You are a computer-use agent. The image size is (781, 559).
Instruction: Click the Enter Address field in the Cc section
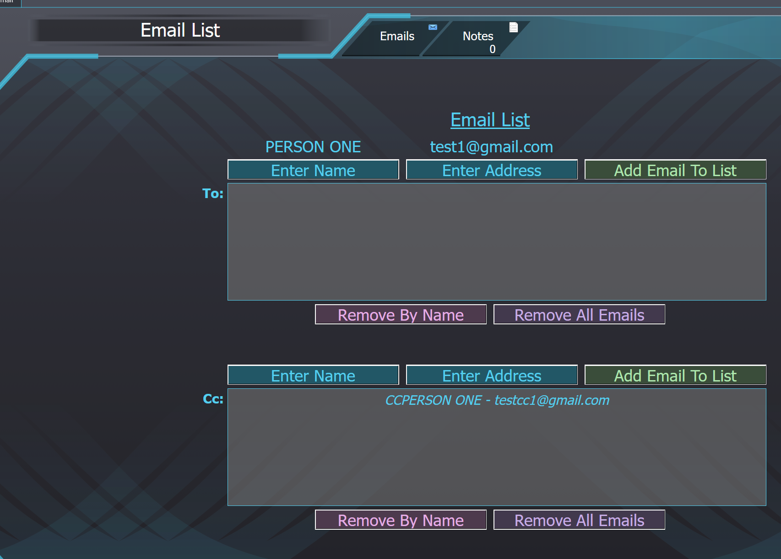coord(491,375)
